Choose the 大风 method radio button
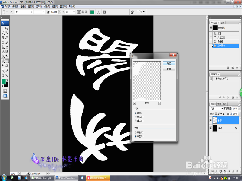Viewport: 242px width, 181px height. (136, 117)
